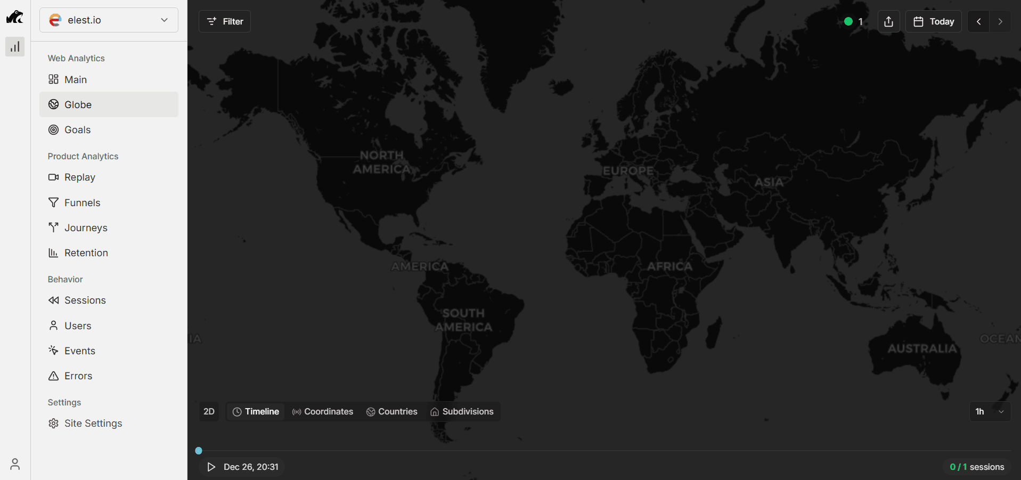1021x480 pixels.
Task: Open the 1h interval dropdown
Action: [989, 411]
